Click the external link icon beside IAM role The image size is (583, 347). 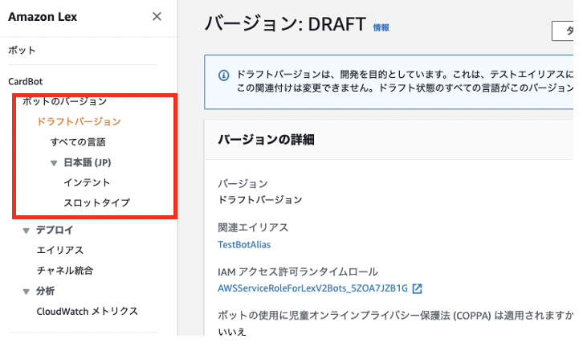click(417, 288)
